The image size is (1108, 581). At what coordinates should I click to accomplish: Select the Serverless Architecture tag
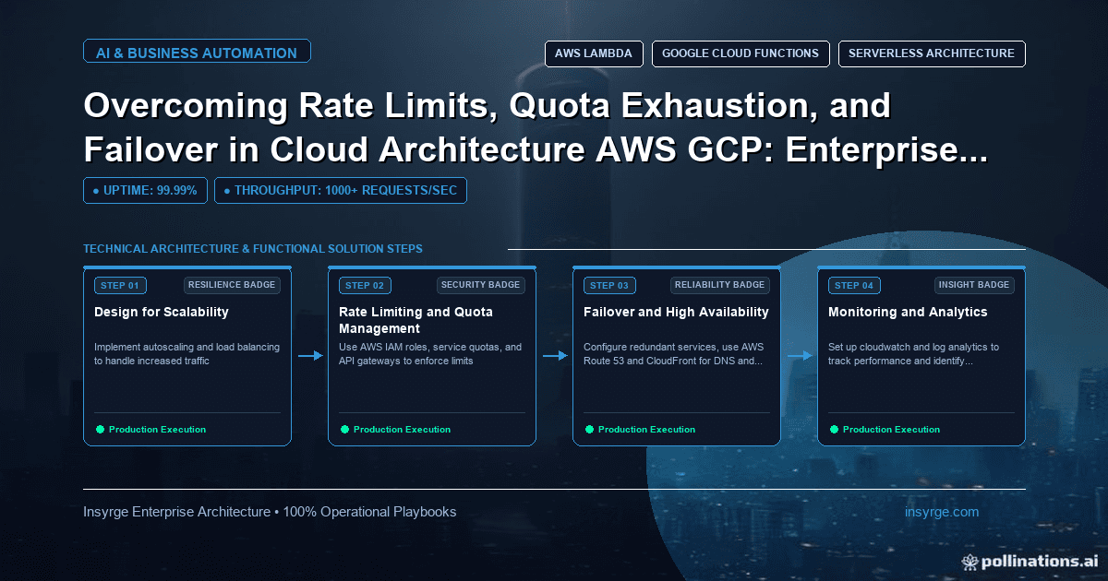pos(932,53)
